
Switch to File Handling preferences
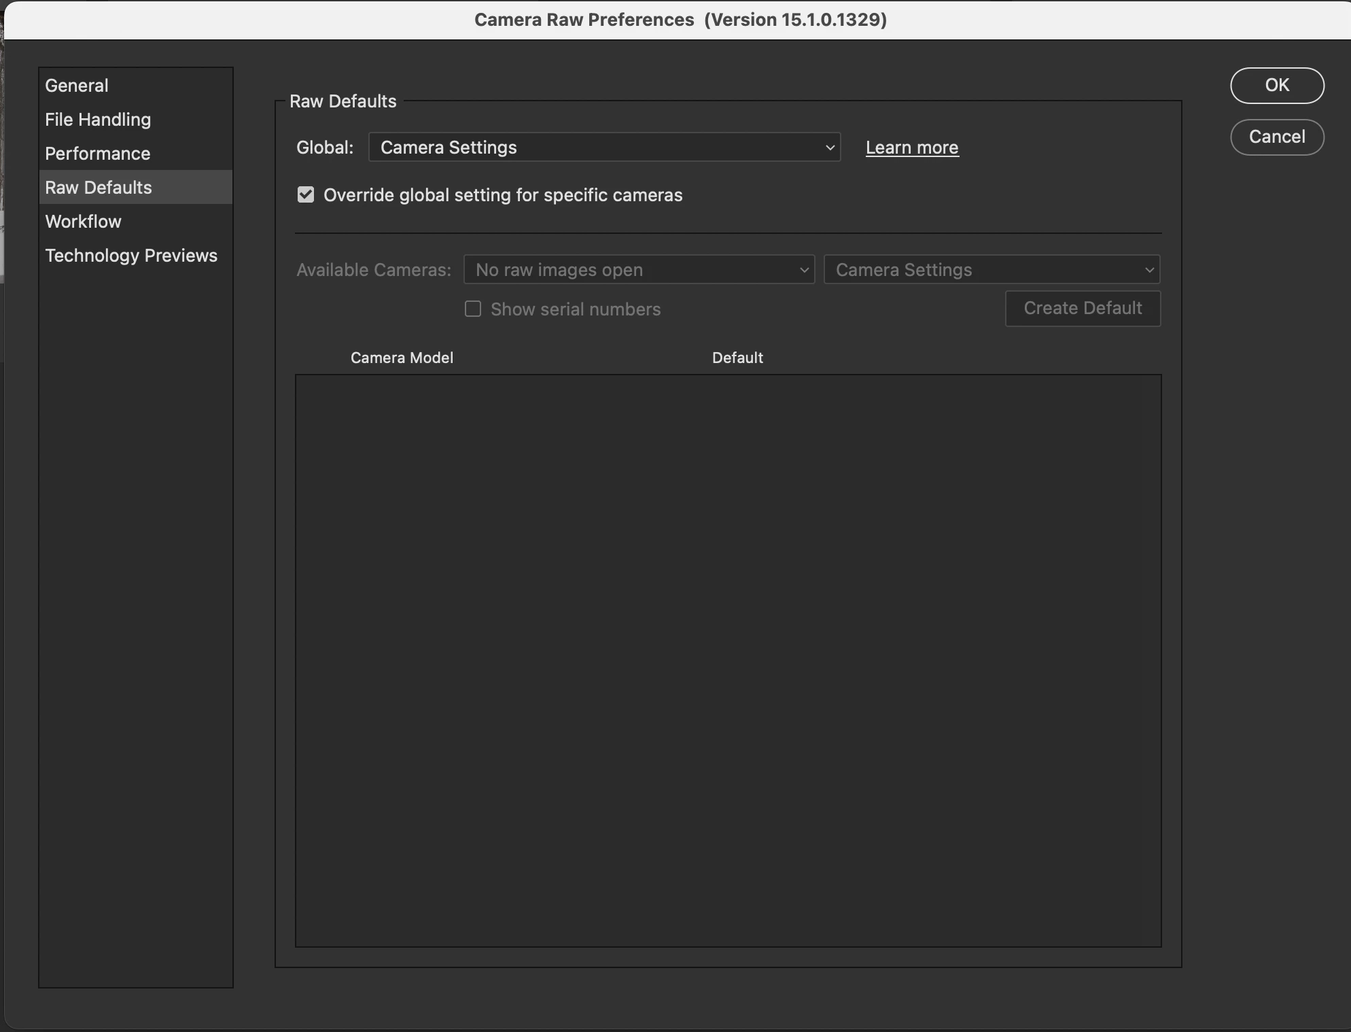98,120
